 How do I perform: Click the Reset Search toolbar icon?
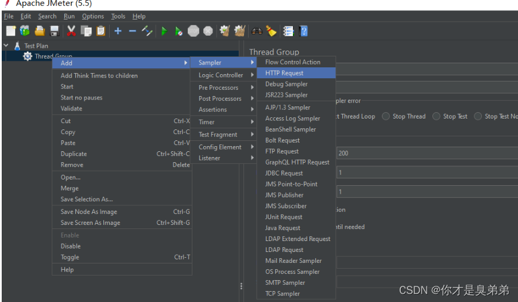(271, 30)
